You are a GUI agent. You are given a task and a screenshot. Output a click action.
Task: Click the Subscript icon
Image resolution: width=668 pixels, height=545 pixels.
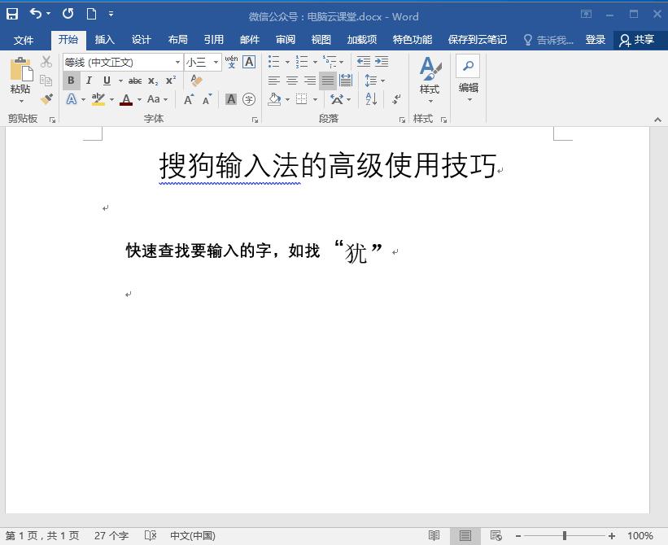coord(152,80)
